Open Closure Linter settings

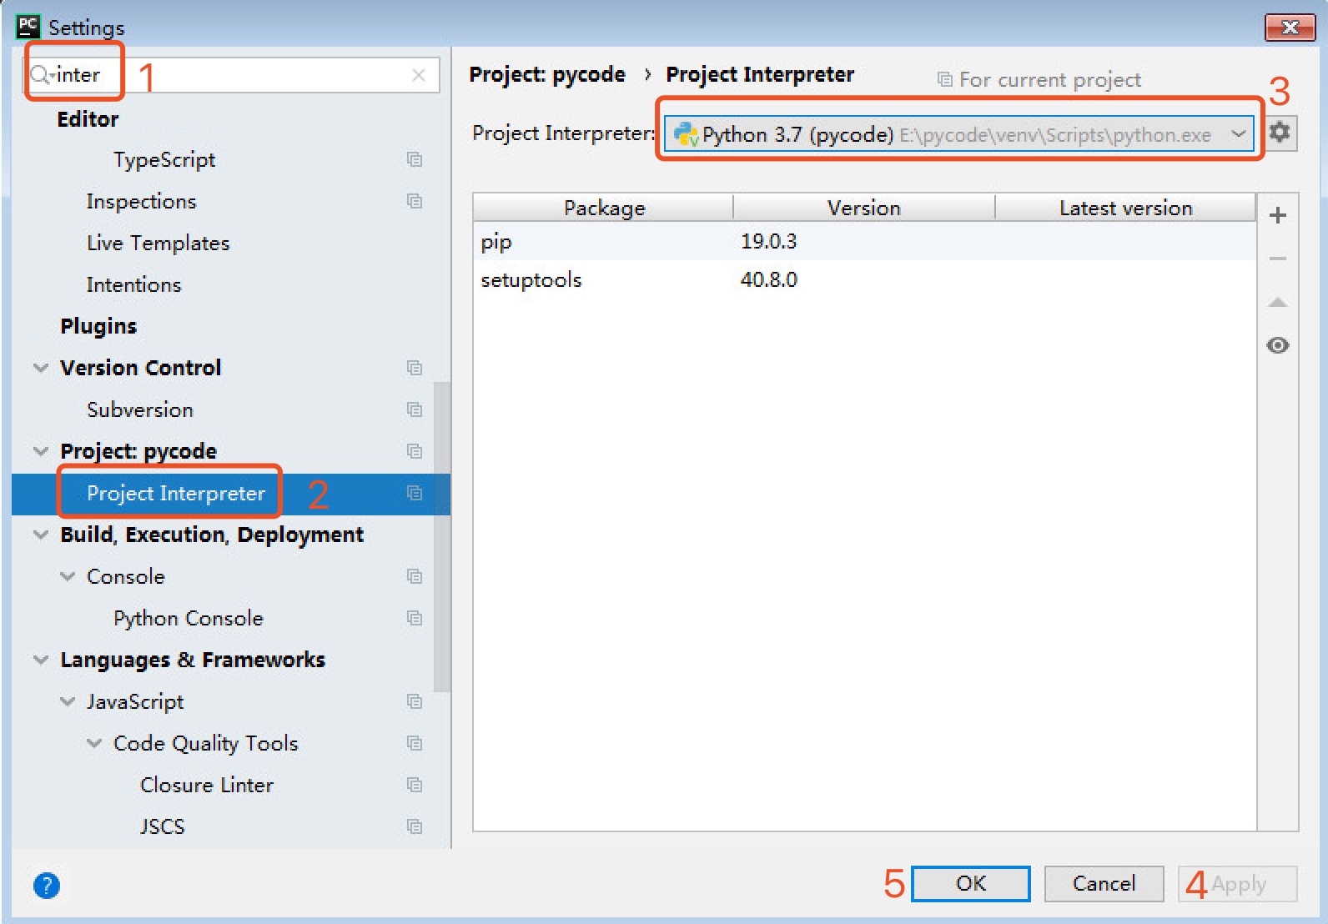click(207, 785)
